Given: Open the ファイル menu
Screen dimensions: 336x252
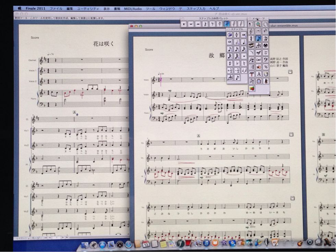Looking at the screenshot, I should (56, 9).
